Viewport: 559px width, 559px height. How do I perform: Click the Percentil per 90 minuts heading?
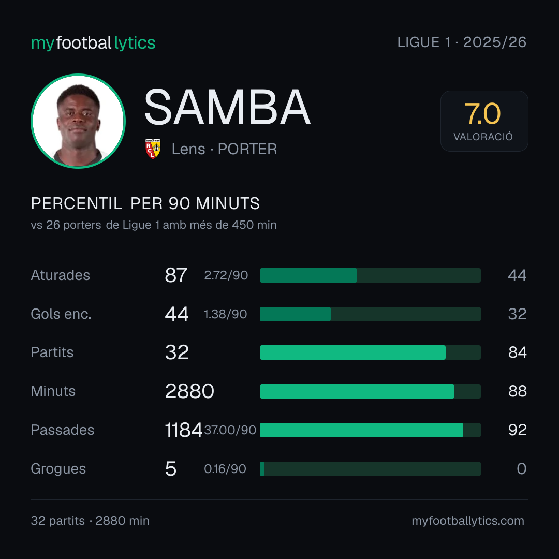point(145,203)
